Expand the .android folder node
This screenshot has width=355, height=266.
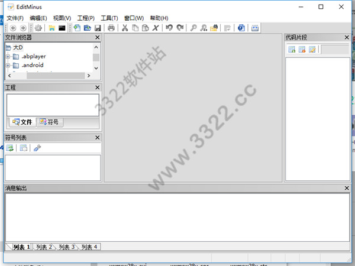[8, 66]
